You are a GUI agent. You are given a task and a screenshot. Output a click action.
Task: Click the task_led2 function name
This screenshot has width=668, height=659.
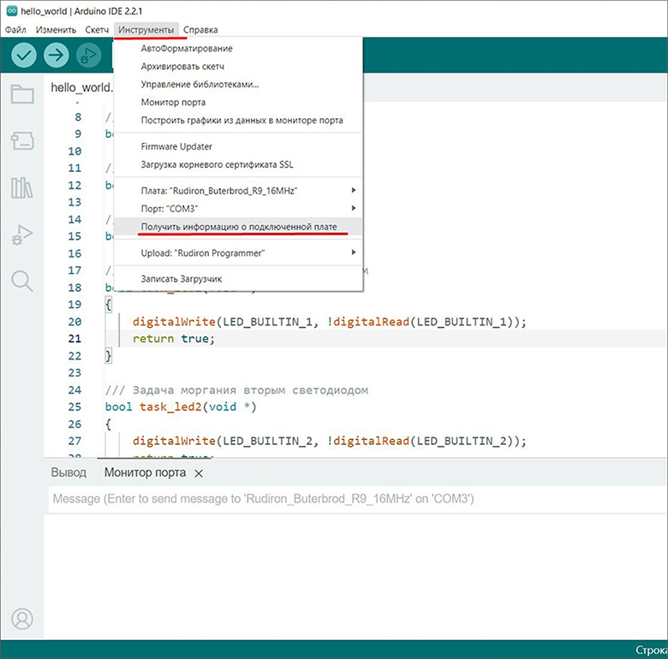(170, 407)
